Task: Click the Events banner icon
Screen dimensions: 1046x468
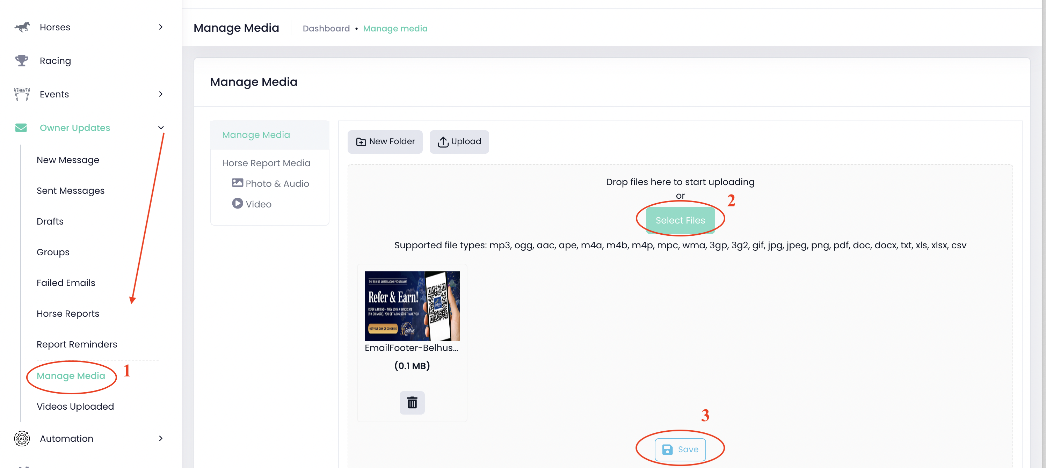Action: click(x=22, y=94)
